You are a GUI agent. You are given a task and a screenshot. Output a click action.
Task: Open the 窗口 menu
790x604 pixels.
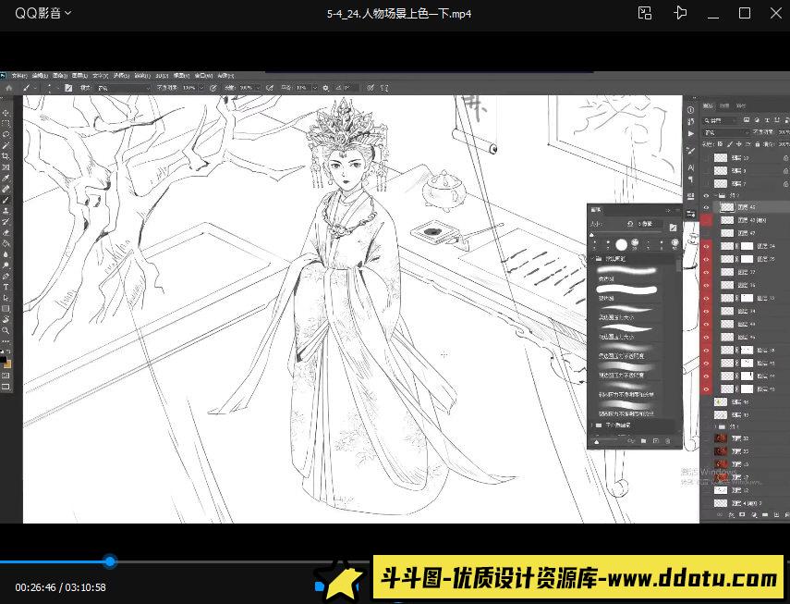click(x=203, y=76)
